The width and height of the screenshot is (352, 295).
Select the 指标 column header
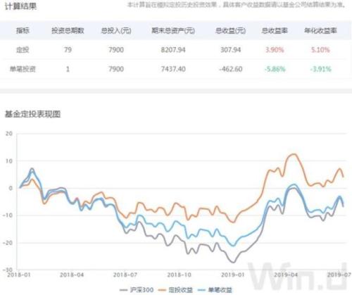[x=23, y=30]
